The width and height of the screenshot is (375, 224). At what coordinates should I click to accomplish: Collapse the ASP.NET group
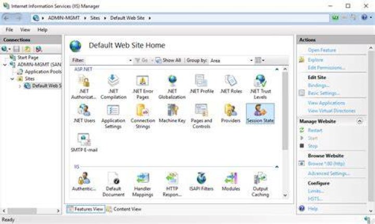pyautogui.click(x=277, y=69)
